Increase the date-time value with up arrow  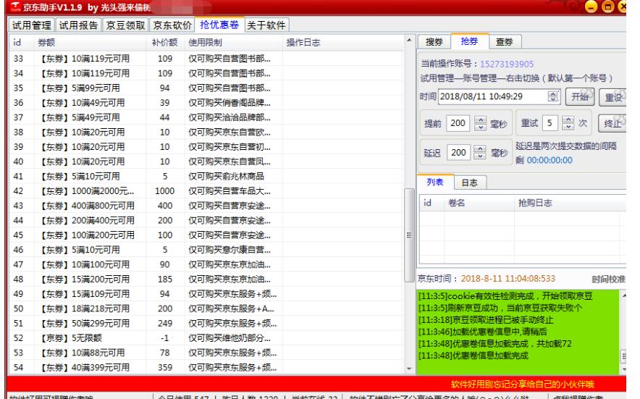click(553, 93)
